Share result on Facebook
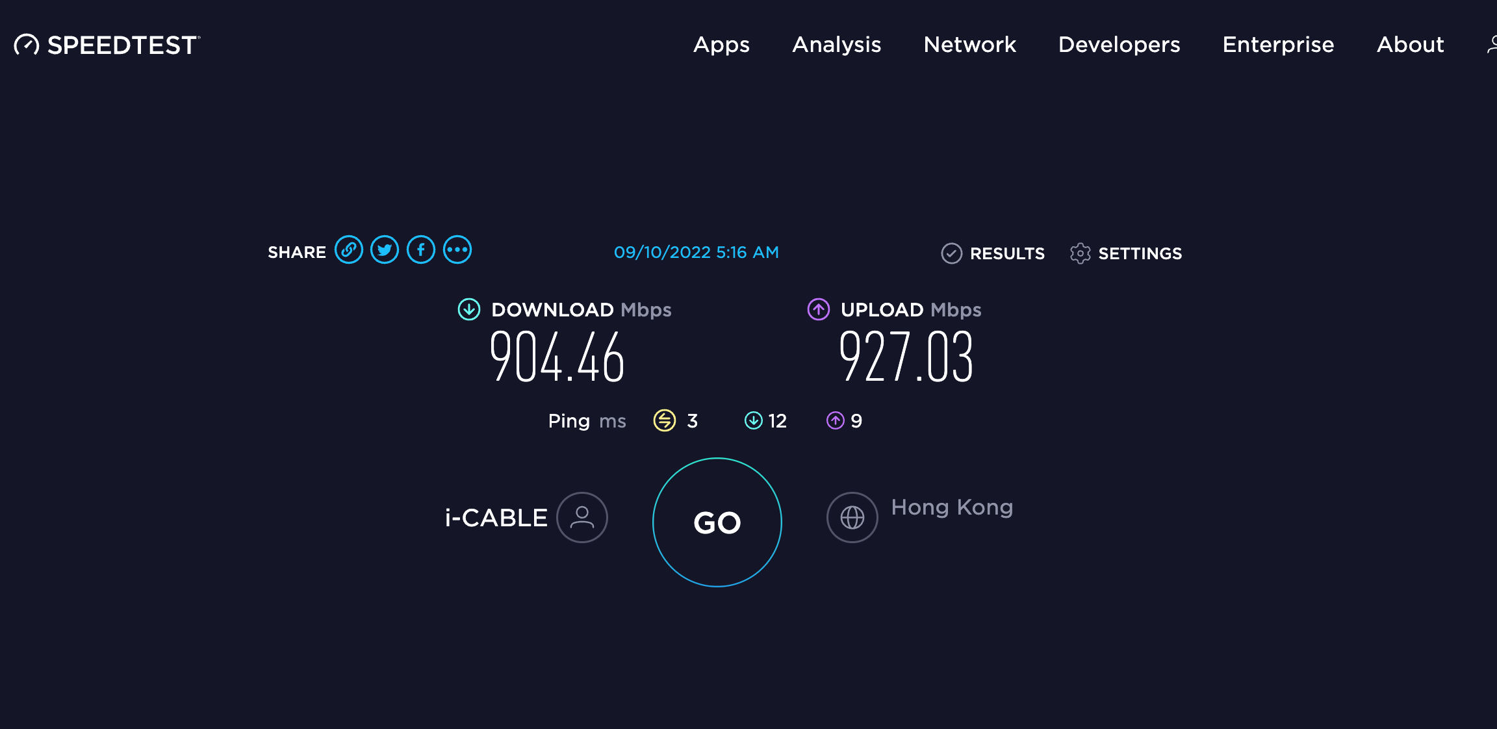Viewport: 1497px width, 729px height. pyautogui.click(x=421, y=250)
